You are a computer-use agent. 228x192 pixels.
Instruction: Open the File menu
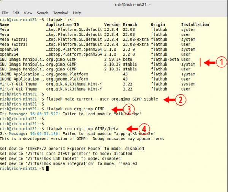tap(5, 13)
